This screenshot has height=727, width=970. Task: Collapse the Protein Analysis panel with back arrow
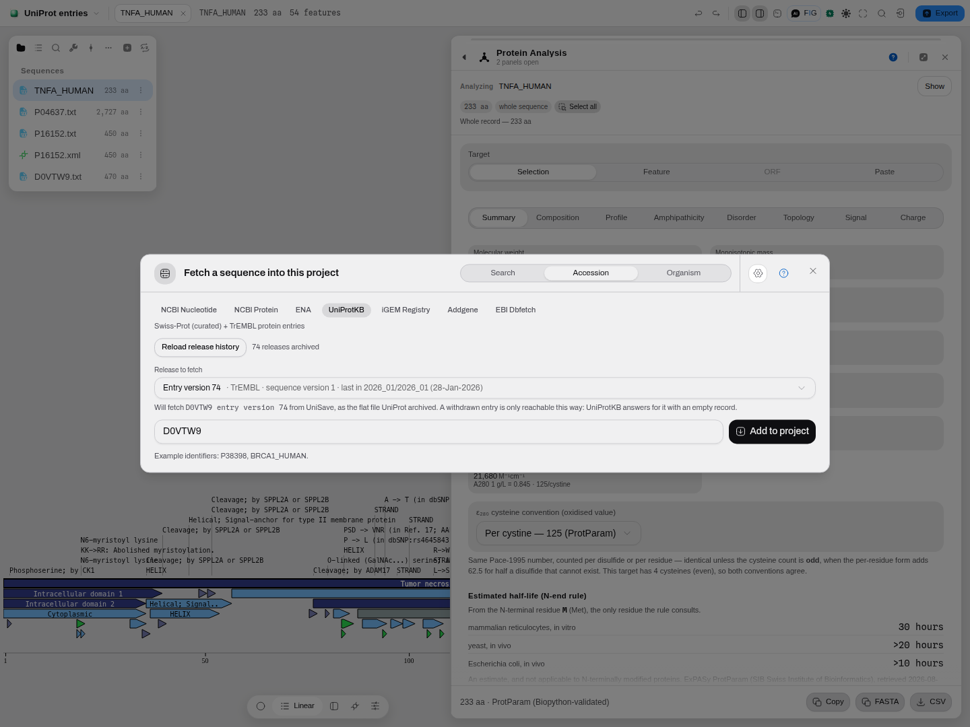464,57
